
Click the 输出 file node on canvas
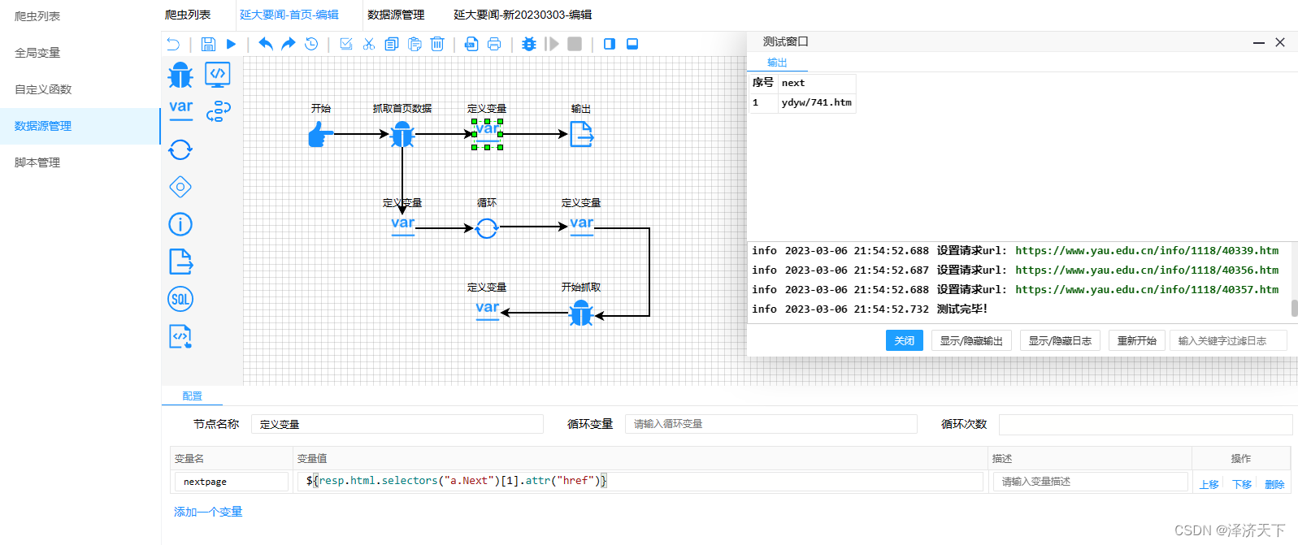click(581, 134)
